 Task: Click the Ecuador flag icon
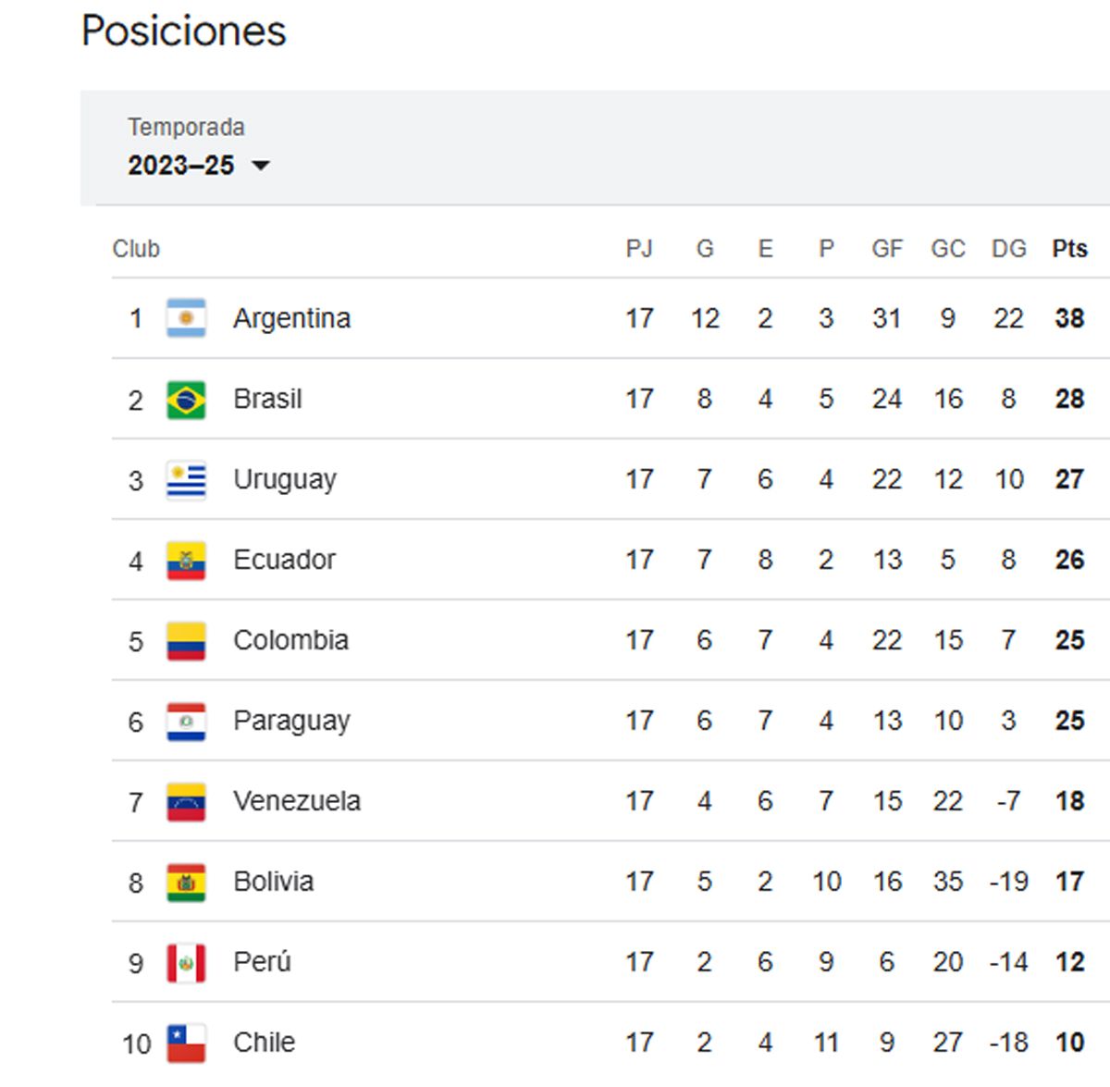coord(186,561)
